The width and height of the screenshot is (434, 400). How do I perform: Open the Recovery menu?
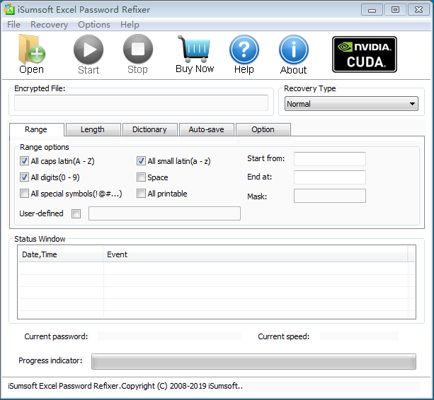[x=49, y=25]
